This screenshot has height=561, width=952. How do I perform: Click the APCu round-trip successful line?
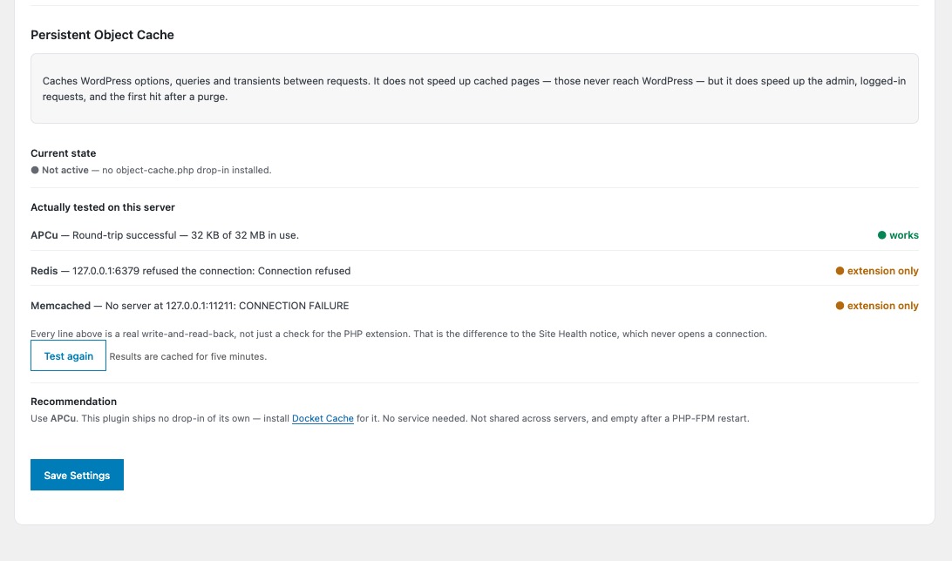click(x=165, y=235)
